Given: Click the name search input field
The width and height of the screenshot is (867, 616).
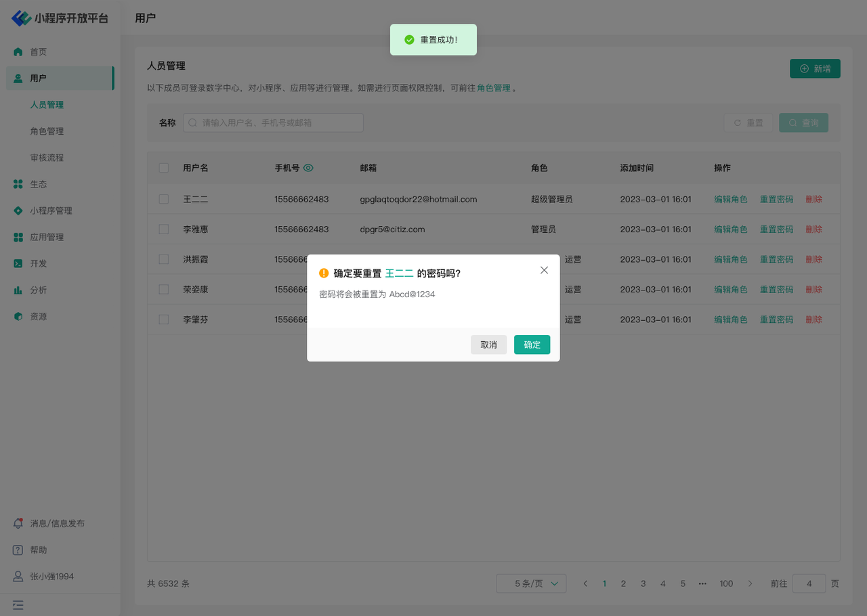Looking at the screenshot, I should [274, 123].
